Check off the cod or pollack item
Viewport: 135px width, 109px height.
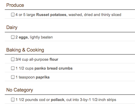point(13,100)
